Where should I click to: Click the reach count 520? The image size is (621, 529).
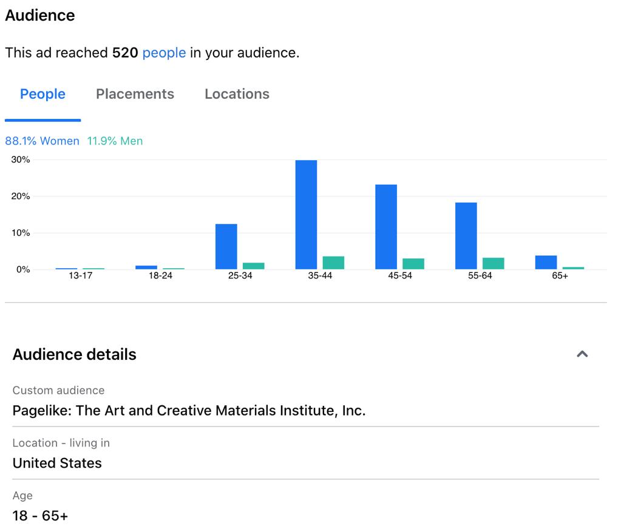click(125, 53)
